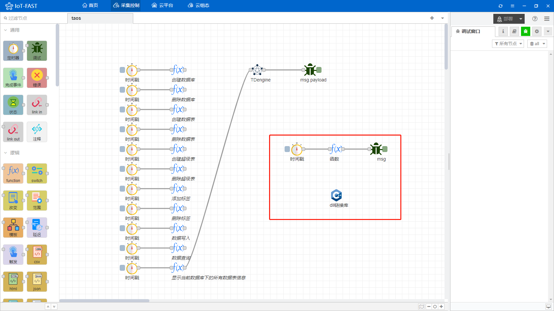
Task: Toggle the msg.payload debug node output button
Action: pos(319,70)
